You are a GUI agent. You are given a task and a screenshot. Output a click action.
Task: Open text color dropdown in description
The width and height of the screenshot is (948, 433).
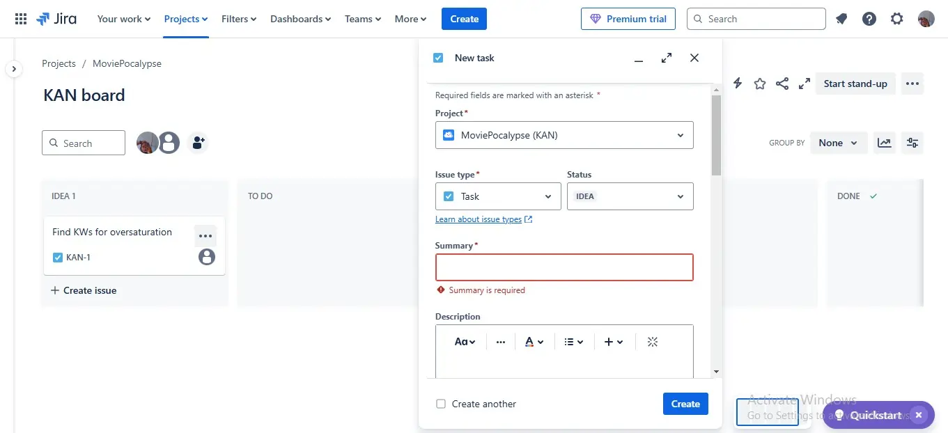[534, 342]
